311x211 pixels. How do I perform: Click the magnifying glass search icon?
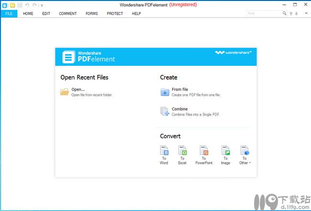click(x=284, y=13)
